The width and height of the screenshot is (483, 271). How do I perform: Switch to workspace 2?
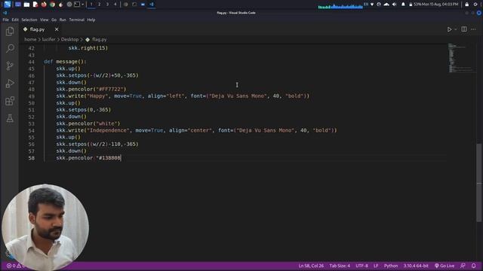click(99, 5)
